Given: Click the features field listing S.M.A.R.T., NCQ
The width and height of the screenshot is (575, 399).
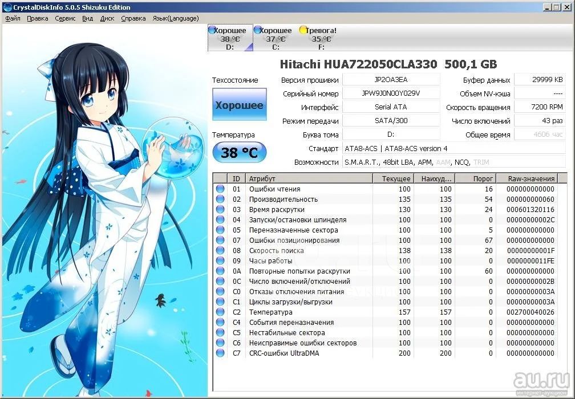Looking at the screenshot, I should point(454,162).
